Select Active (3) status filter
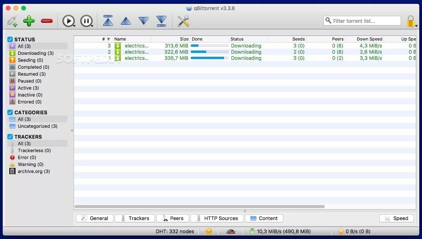This screenshot has width=422, height=239. 38,88
